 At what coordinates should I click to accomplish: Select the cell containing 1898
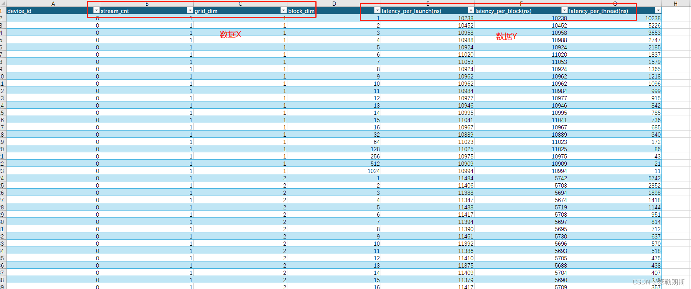click(615, 193)
